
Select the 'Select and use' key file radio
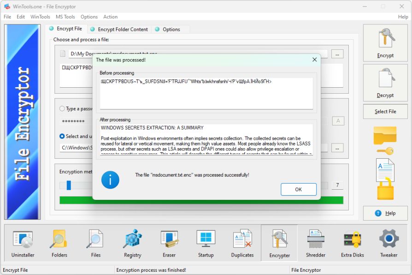(62, 136)
